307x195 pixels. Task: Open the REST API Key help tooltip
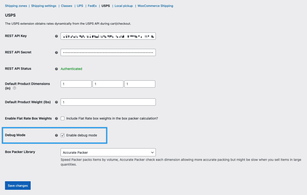click(56, 36)
